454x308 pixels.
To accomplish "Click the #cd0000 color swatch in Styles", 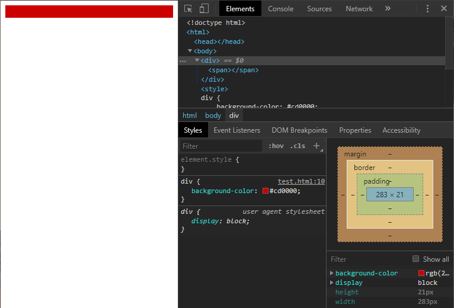I will (266, 191).
